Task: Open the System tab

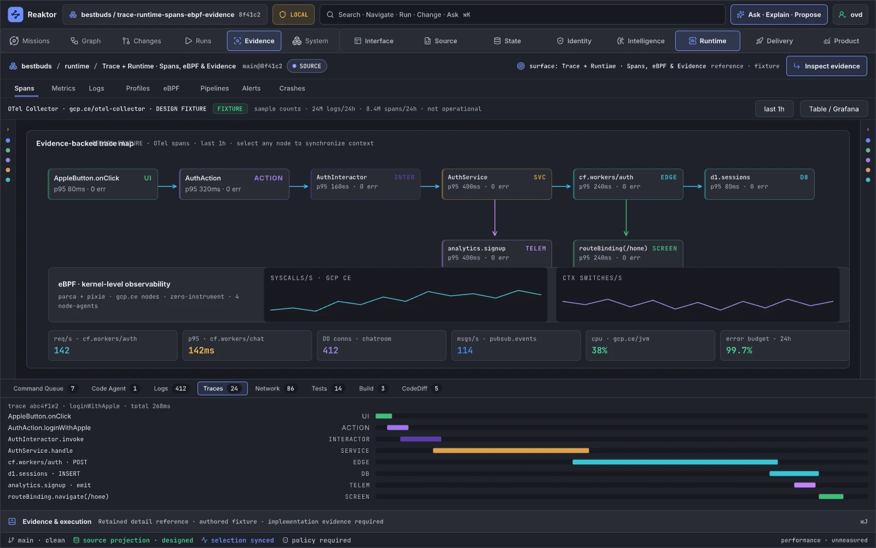Action: [x=310, y=41]
